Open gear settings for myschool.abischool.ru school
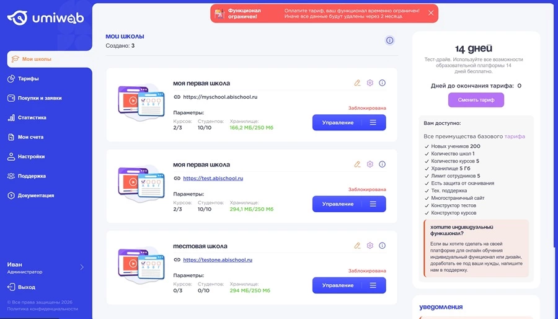Image resolution: width=558 pixels, height=319 pixels. coord(370,83)
